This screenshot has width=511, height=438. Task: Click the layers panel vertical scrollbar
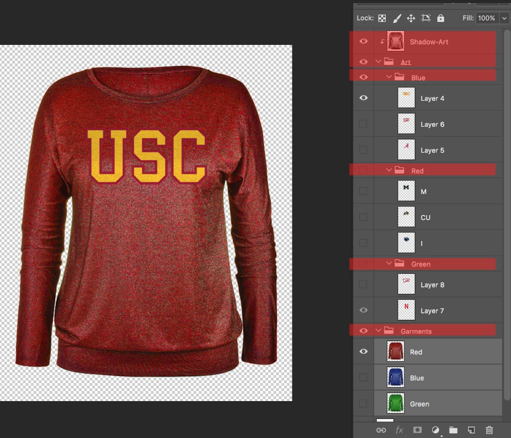point(506,215)
